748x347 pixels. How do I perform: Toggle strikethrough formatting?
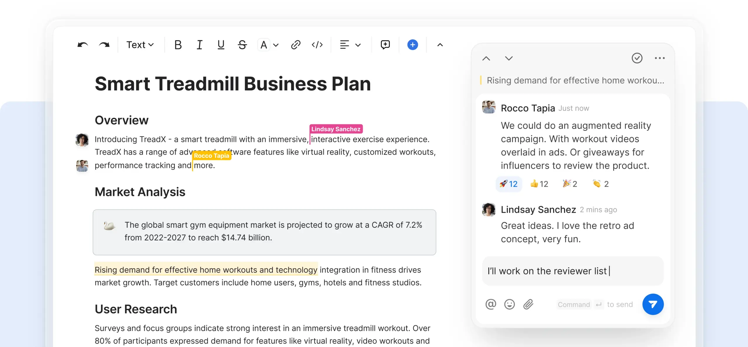tap(242, 45)
